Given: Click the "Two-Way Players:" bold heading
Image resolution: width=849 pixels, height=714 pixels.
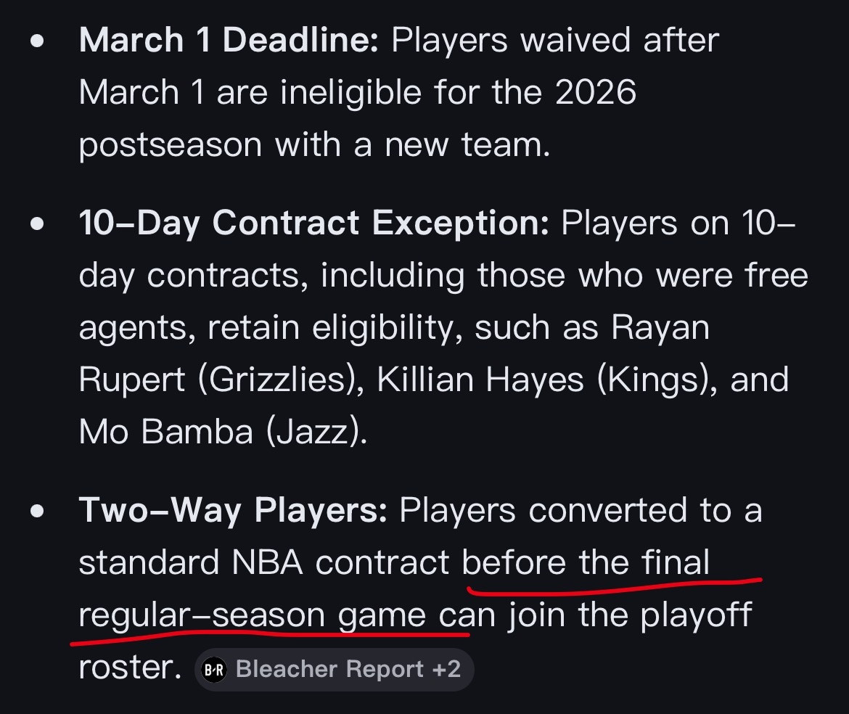Looking at the screenshot, I should click(232, 511).
